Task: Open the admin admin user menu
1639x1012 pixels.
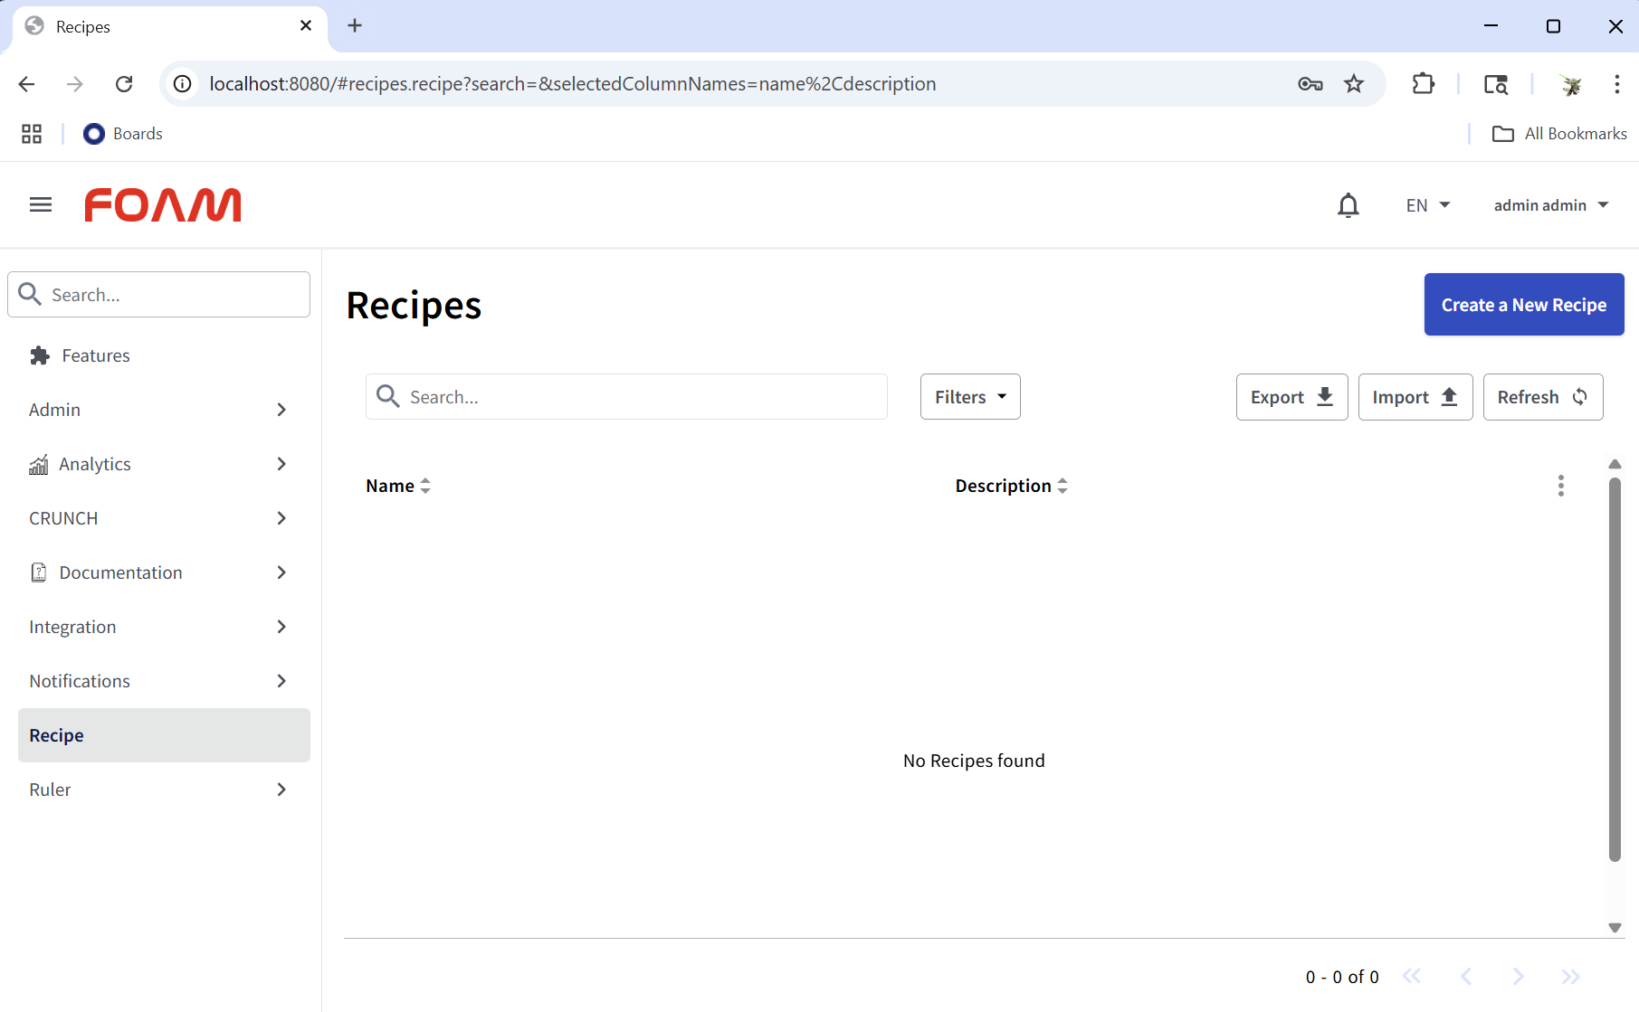Action: pos(1551,205)
